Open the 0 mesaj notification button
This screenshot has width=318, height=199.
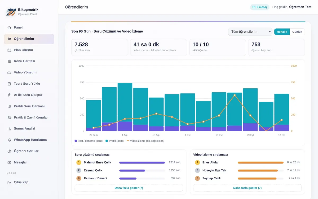pos(260,7)
